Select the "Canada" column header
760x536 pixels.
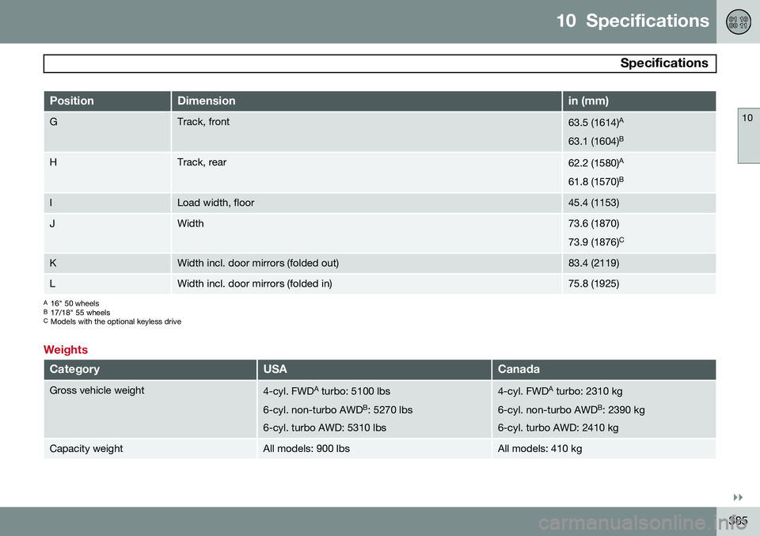[x=604, y=369]
